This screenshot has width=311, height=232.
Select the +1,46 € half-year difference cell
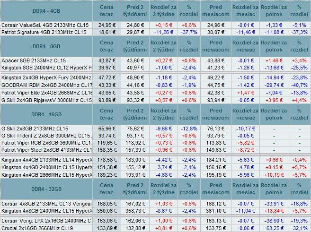[274, 60]
